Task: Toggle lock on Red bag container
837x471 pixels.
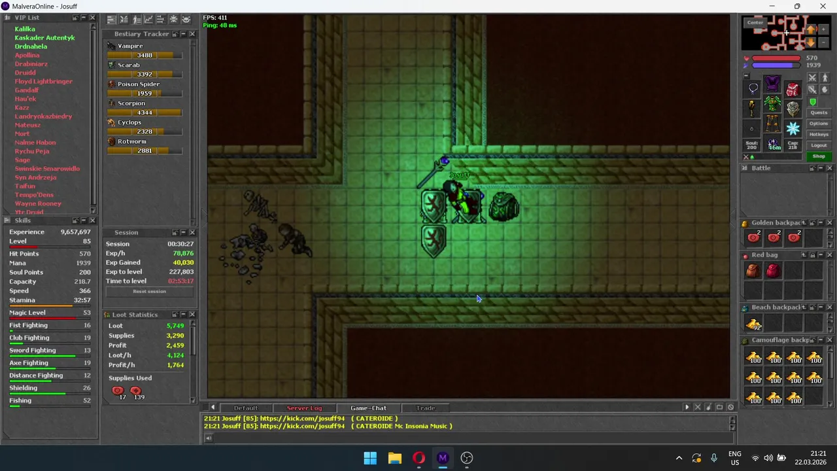Action: [812, 255]
